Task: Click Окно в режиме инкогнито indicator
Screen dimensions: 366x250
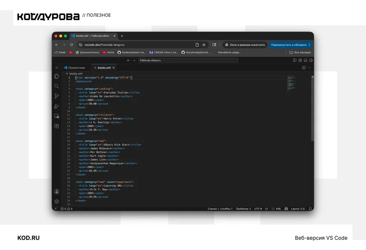Action: pos(245,45)
